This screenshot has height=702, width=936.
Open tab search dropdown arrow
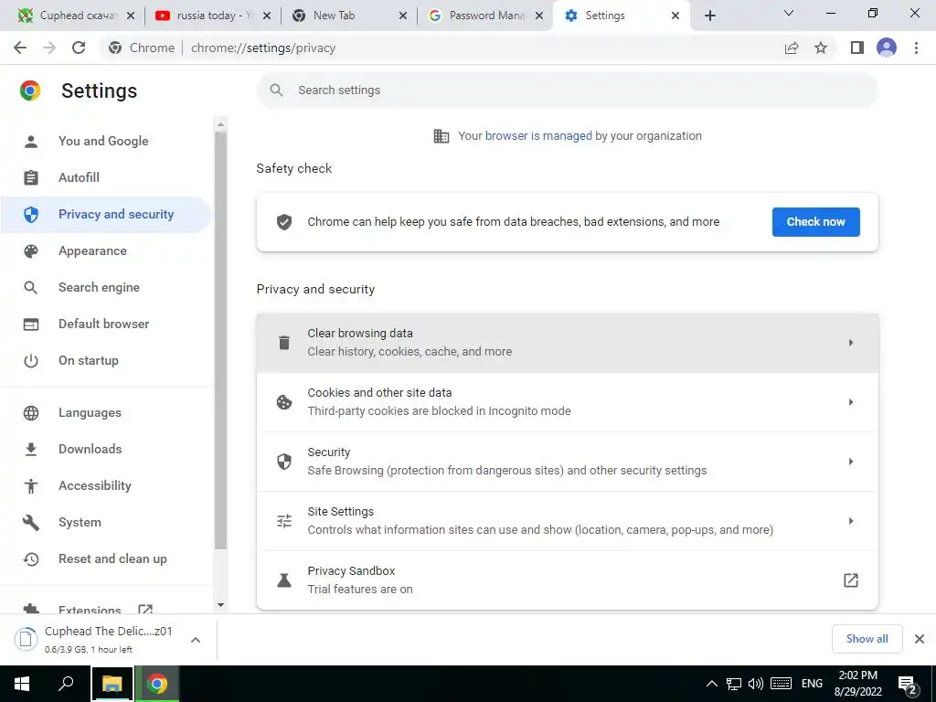point(789,13)
